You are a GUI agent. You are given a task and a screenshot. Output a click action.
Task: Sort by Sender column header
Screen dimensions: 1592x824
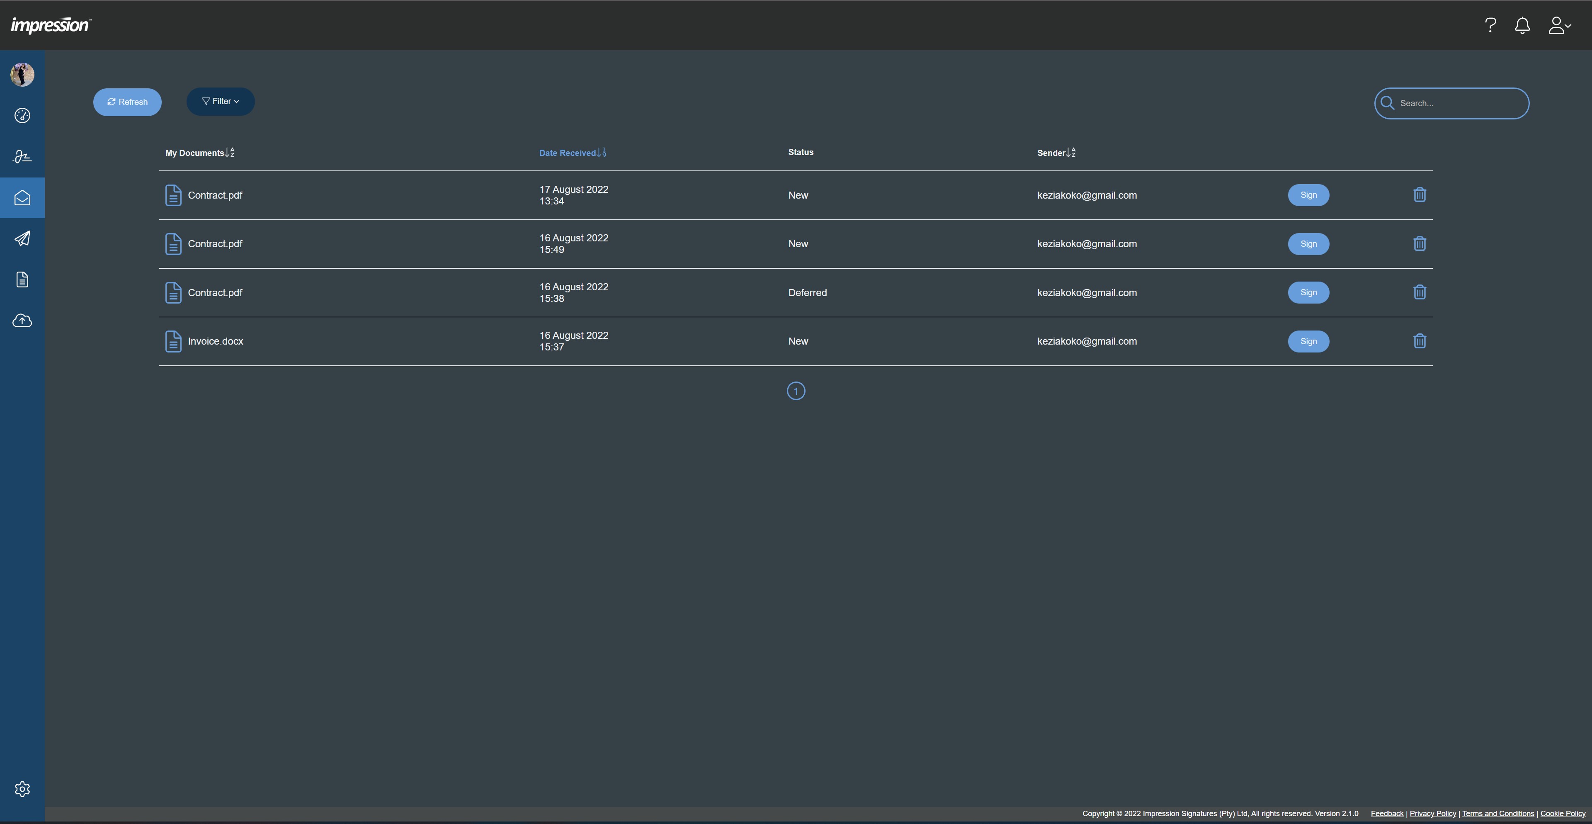click(1056, 153)
